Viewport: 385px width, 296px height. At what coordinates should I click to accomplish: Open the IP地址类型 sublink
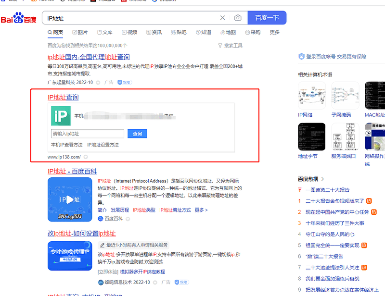[x=144, y=210]
